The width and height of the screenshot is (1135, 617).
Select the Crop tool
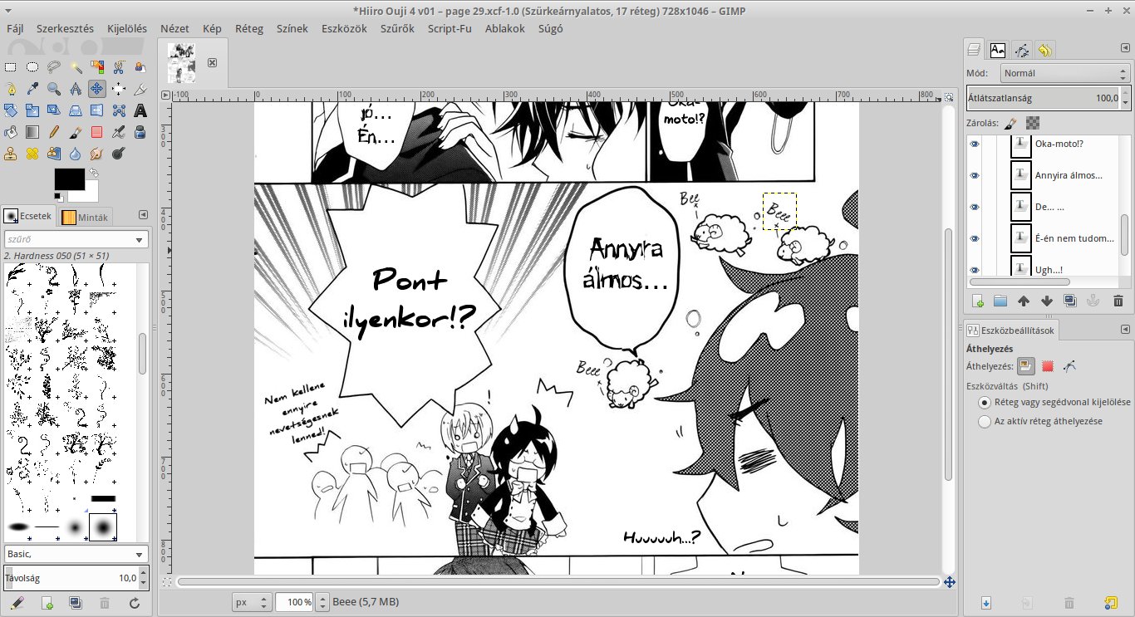140,89
